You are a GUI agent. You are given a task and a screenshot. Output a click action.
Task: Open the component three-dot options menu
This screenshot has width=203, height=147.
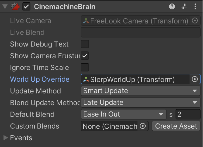point(195,6)
